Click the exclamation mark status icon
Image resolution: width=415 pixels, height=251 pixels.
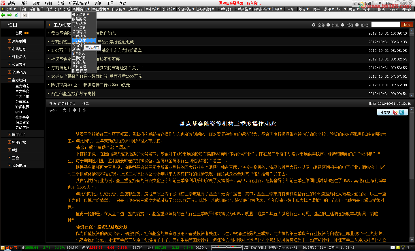[x=412, y=248]
